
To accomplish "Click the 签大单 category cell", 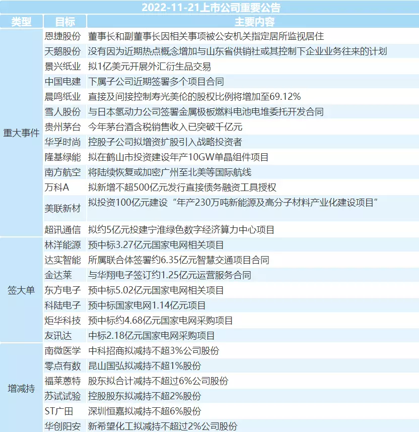I will 21,290.
